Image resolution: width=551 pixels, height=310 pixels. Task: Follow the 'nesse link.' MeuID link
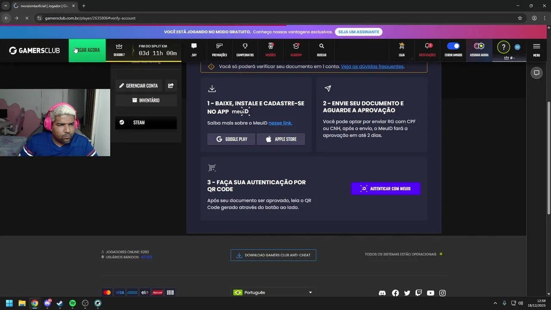[x=280, y=123]
